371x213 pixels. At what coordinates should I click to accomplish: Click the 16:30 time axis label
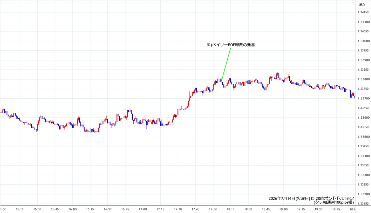pos(108,209)
